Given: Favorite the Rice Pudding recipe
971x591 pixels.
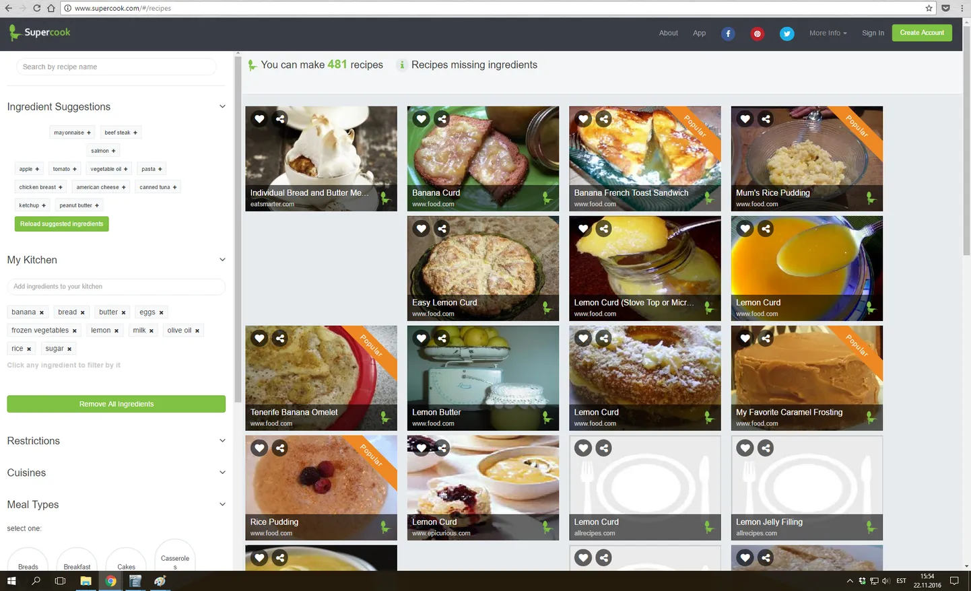Looking at the screenshot, I should coord(259,448).
